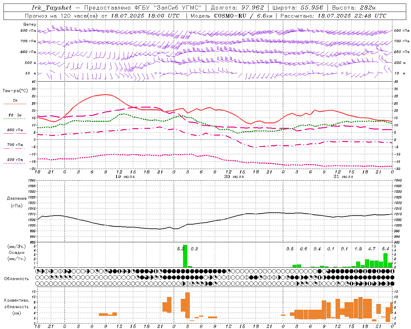The image size is (411, 329).
Task: Click the Давление pressure panel label
Action: tap(16, 199)
